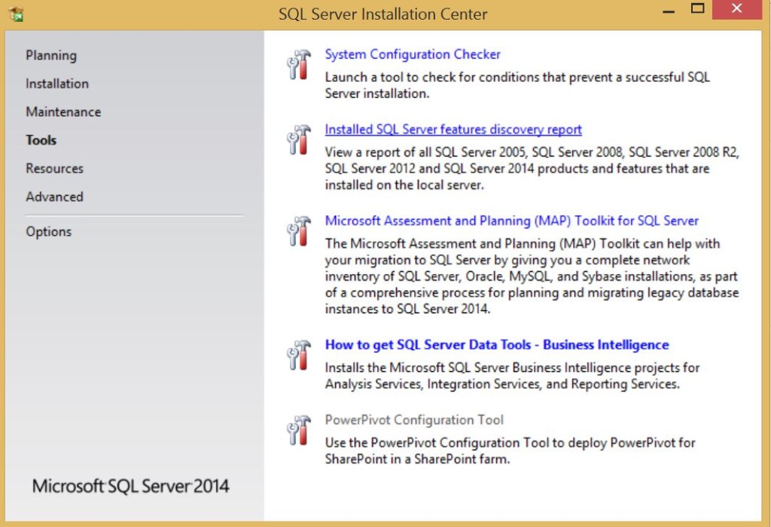This screenshot has width=771, height=527.
Task: Click the tools icon beside System Configuration Checker
Action: [298, 65]
